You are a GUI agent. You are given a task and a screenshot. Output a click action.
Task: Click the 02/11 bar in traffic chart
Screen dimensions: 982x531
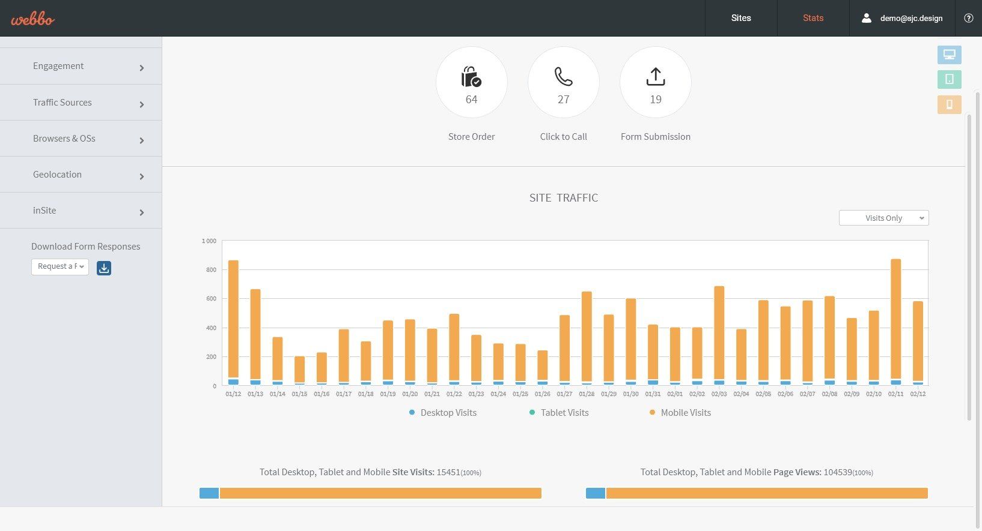pyautogui.click(x=895, y=322)
